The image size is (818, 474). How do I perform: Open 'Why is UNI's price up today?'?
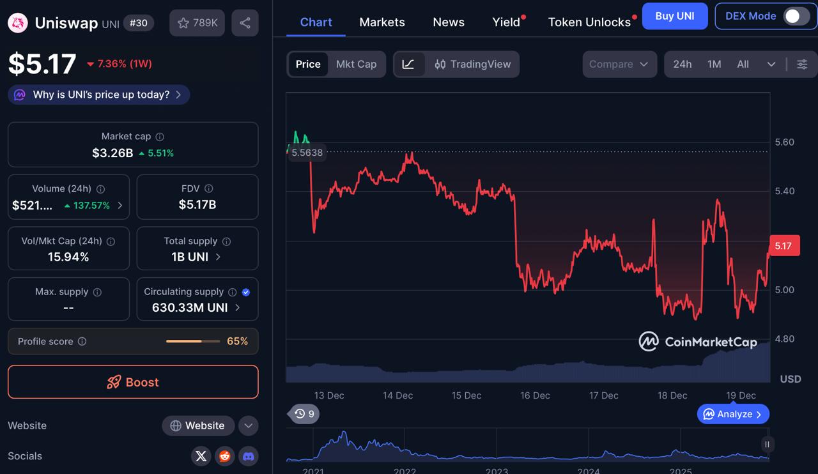(x=98, y=94)
